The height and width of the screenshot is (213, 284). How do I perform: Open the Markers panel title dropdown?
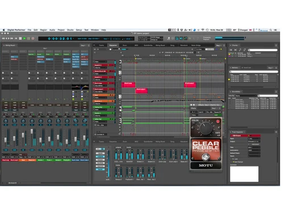click(236, 68)
